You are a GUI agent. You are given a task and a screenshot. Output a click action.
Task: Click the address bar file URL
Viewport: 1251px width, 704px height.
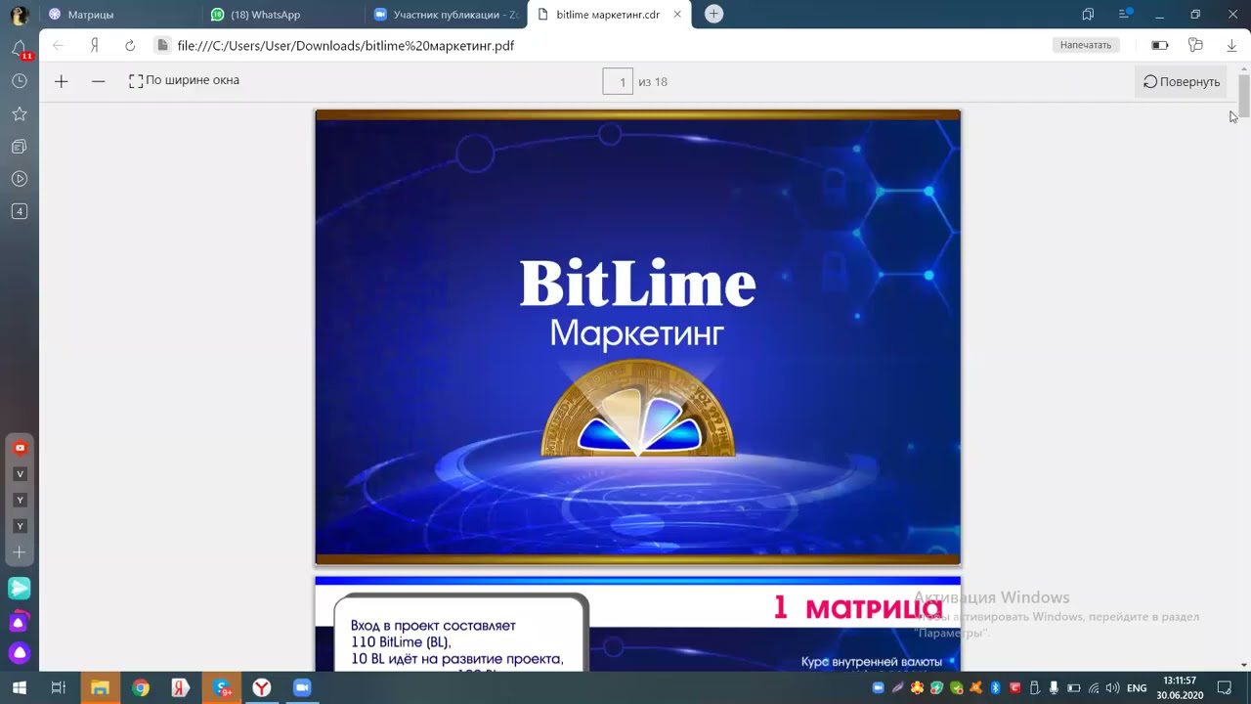tap(346, 45)
